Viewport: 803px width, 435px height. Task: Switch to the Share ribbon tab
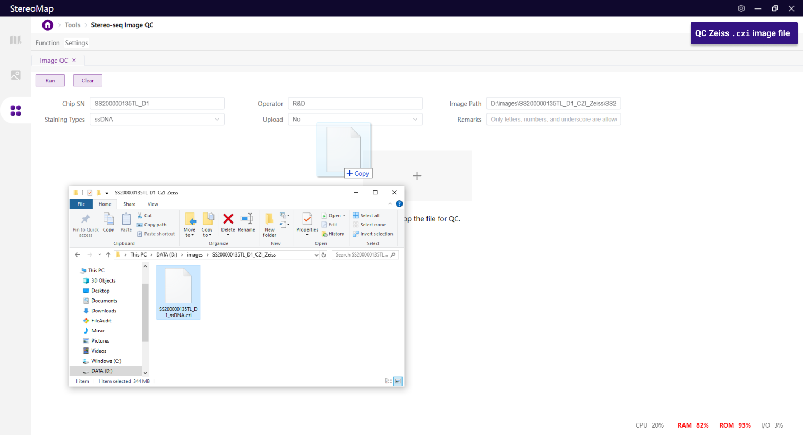point(129,204)
